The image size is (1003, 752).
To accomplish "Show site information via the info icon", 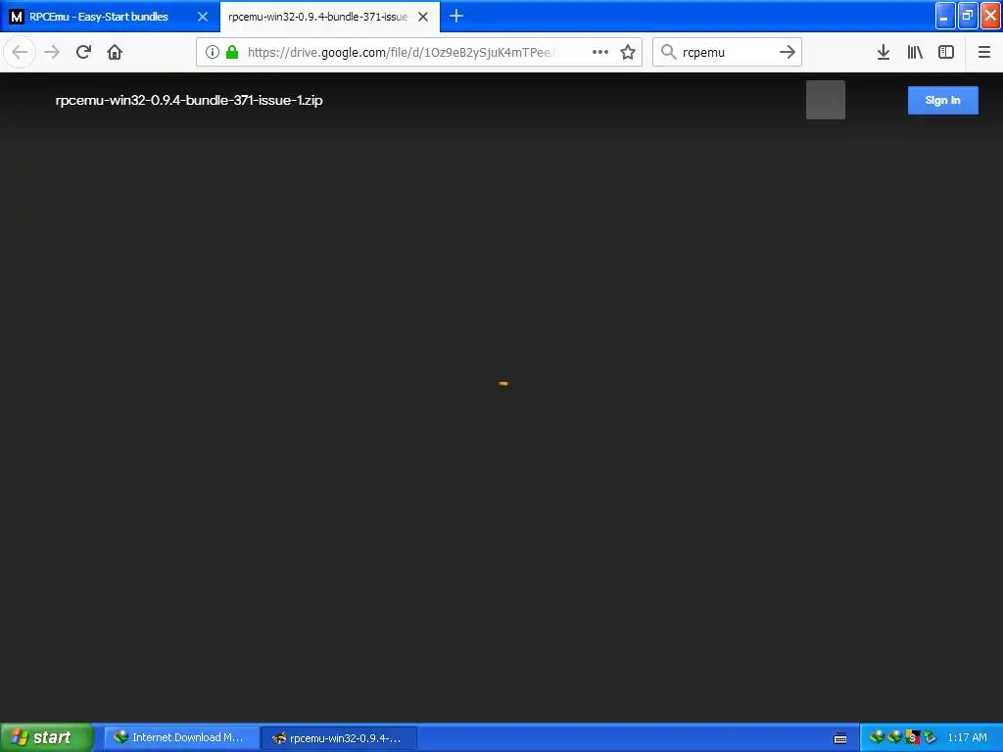I will (213, 52).
